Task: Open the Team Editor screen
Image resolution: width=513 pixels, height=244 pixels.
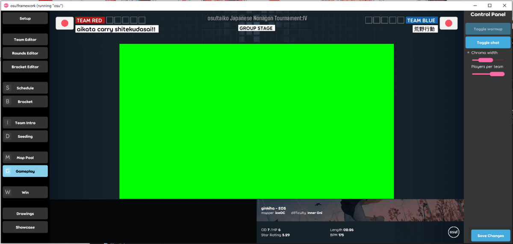Action: [25, 40]
